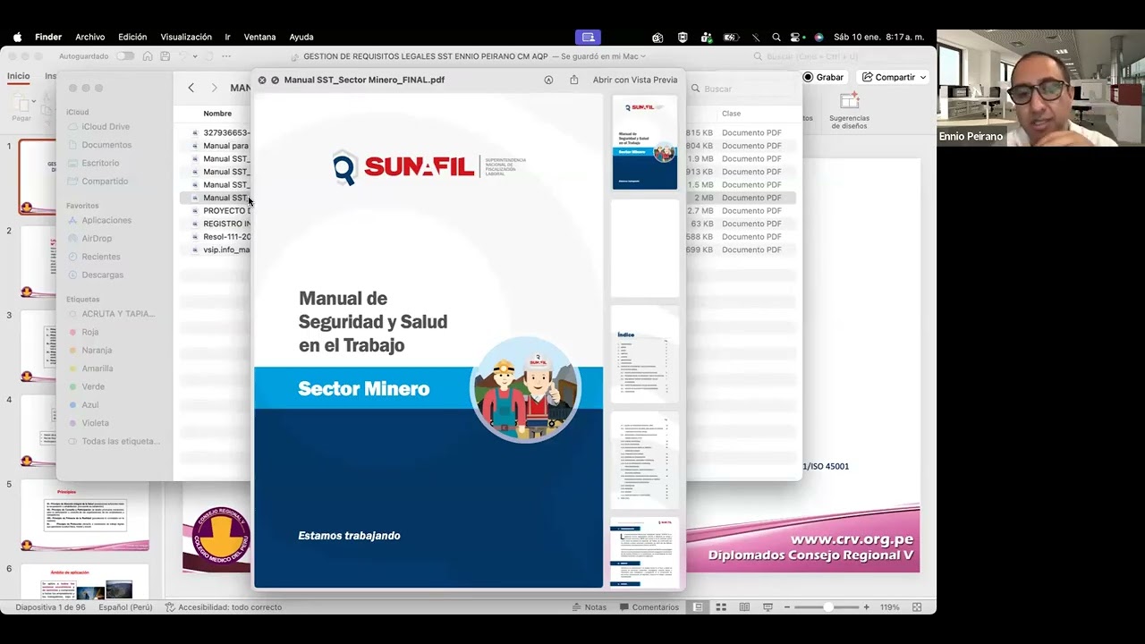1145x644 pixels.
Task: Share the PDF from Quick Look header
Action: coord(574,80)
